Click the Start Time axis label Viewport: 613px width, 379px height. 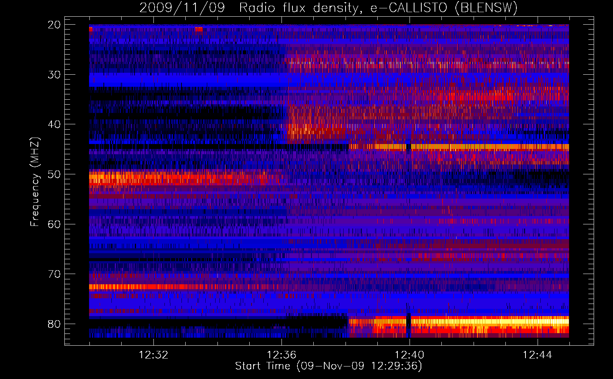point(328,366)
